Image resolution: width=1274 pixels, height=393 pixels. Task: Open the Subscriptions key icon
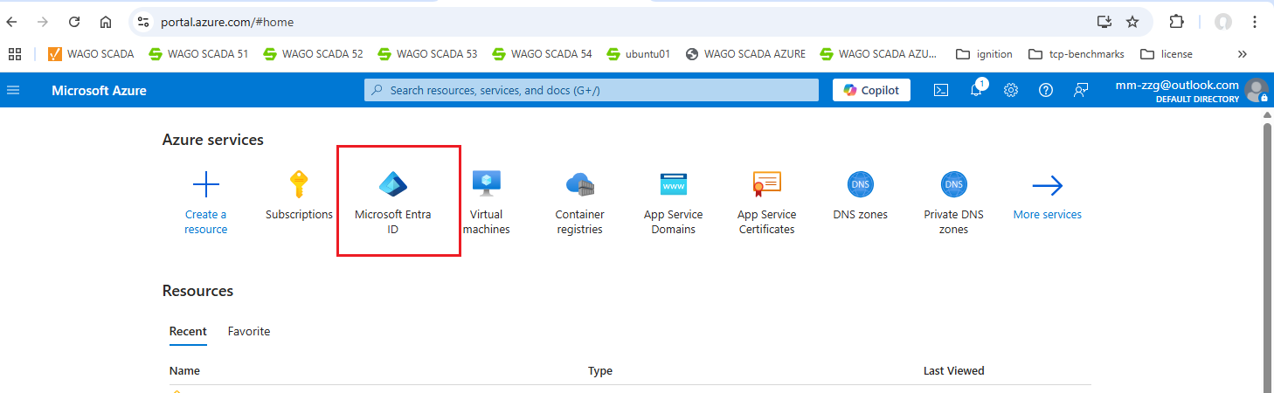click(299, 184)
